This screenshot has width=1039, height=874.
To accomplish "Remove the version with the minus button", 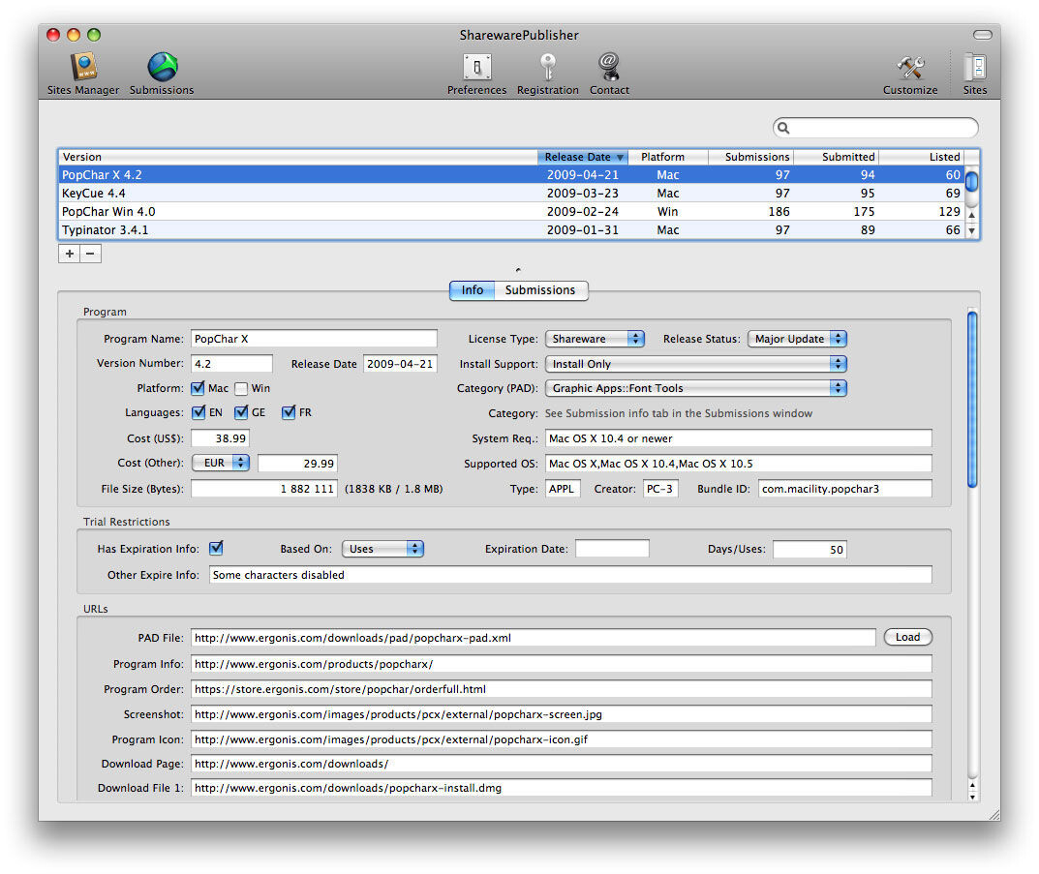I will pyautogui.click(x=91, y=254).
